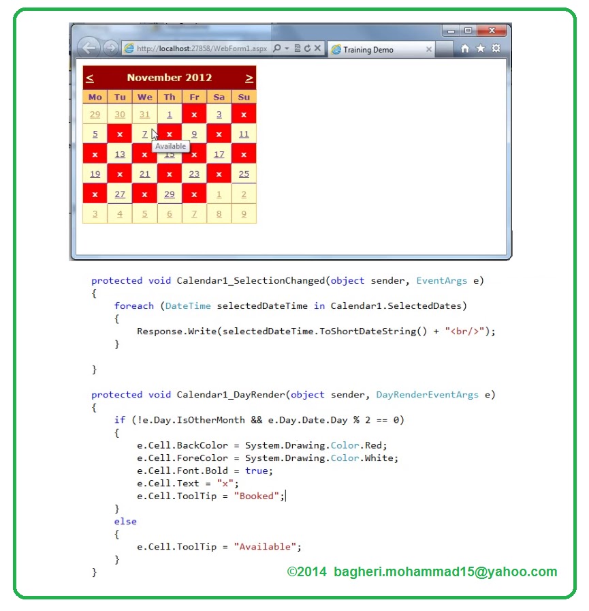The width and height of the screenshot is (589, 611).
Task: Toggle the compatibility view icon
Action: point(298,48)
